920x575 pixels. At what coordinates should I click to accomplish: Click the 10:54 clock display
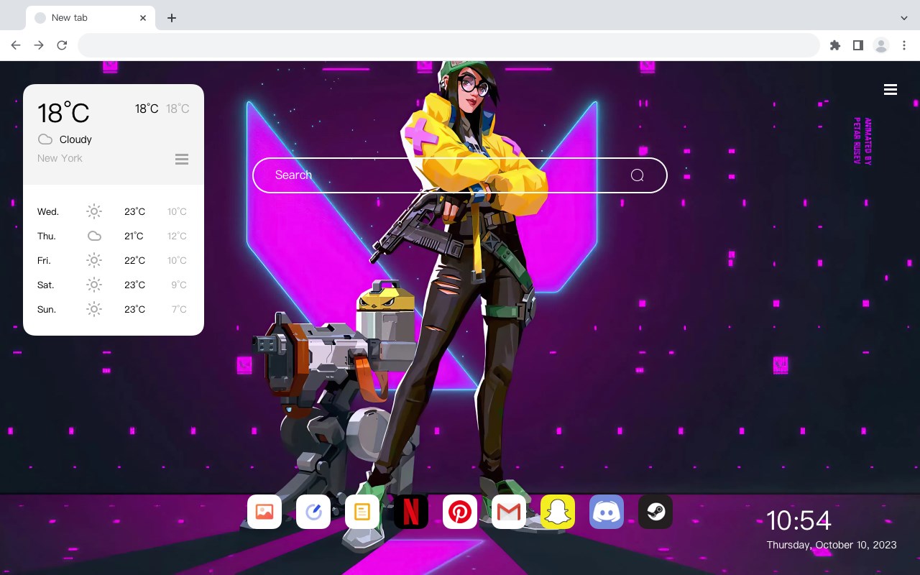click(x=799, y=520)
